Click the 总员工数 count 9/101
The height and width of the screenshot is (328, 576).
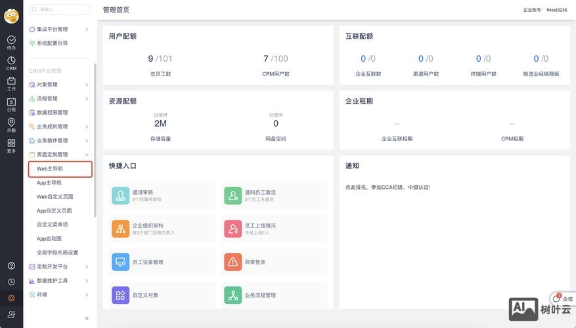(160, 58)
